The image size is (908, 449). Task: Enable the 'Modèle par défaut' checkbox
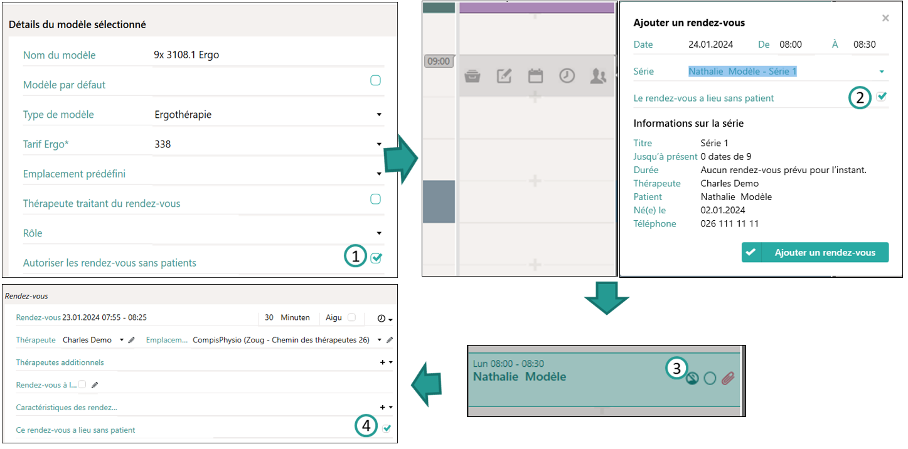pyautogui.click(x=375, y=80)
